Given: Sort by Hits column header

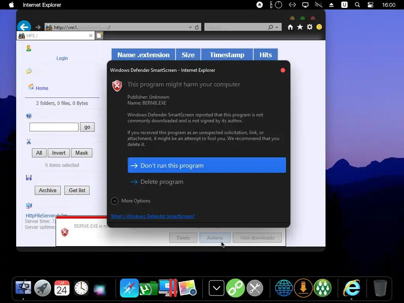Looking at the screenshot, I should tap(266, 54).
